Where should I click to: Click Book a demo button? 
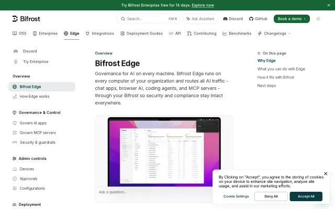coord(292,19)
